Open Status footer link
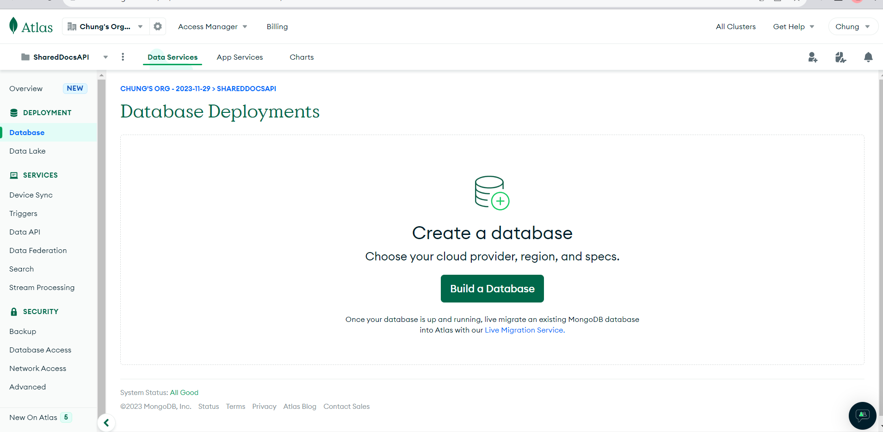 point(209,407)
